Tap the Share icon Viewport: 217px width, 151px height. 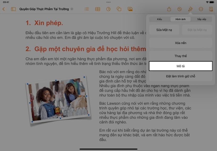point(169,9)
